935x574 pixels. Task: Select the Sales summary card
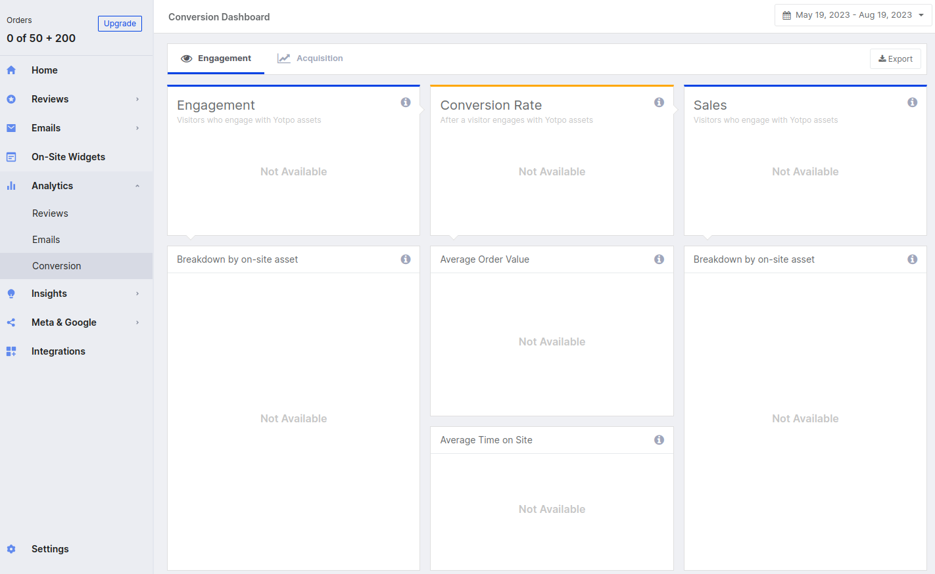805,160
